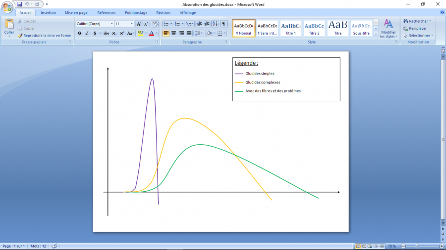
Task: Save the document using the floppy disk icon
Action: tap(20, 4)
